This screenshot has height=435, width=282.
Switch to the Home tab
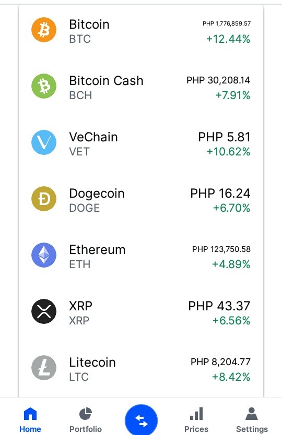[x=30, y=420]
